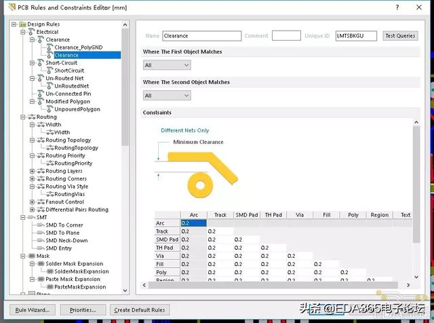Image resolution: width=434 pixels, height=323 pixels.
Task: Click the UnpouredPolygon rule icon
Action: [50, 109]
